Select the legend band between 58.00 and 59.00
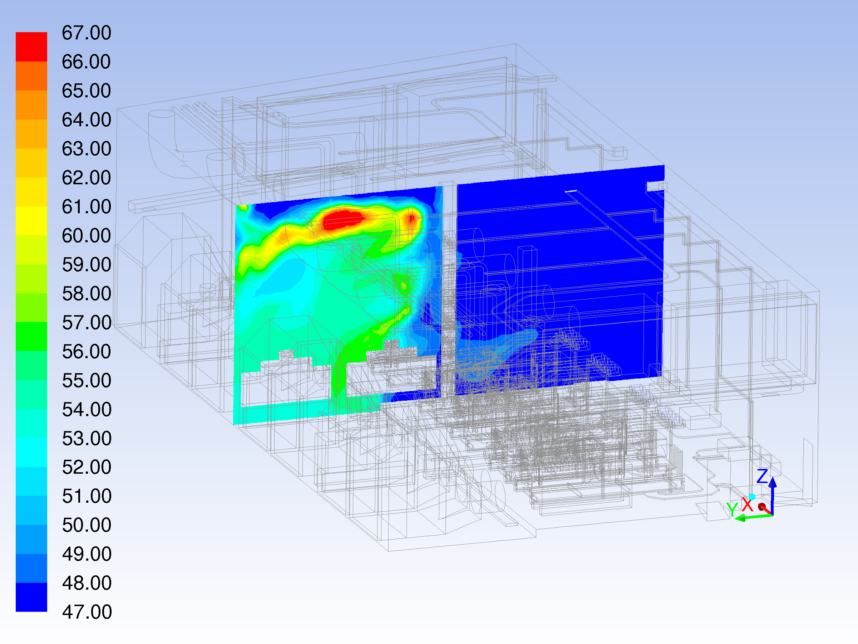 click(31, 279)
